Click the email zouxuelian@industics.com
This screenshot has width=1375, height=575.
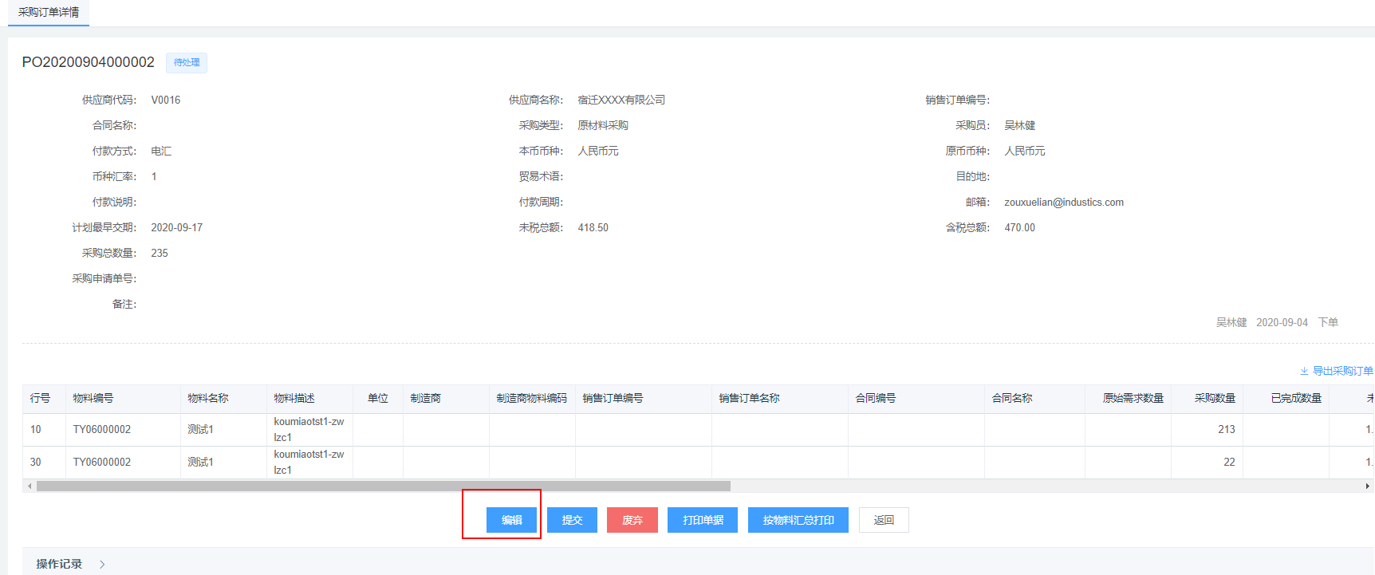tap(1063, 203)
